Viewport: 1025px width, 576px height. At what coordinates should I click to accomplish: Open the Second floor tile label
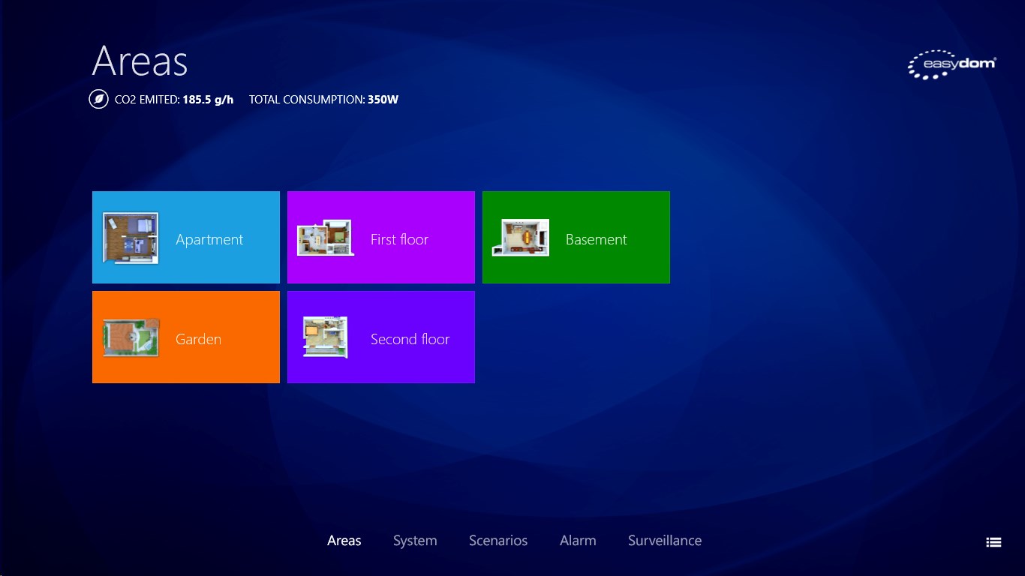(x=410, y=339)
